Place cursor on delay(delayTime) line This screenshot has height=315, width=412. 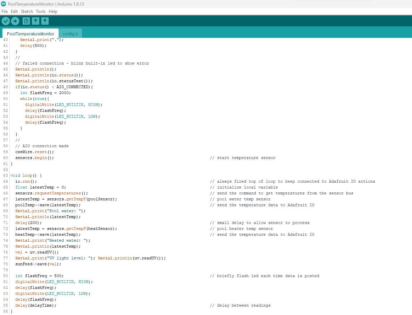35,305
